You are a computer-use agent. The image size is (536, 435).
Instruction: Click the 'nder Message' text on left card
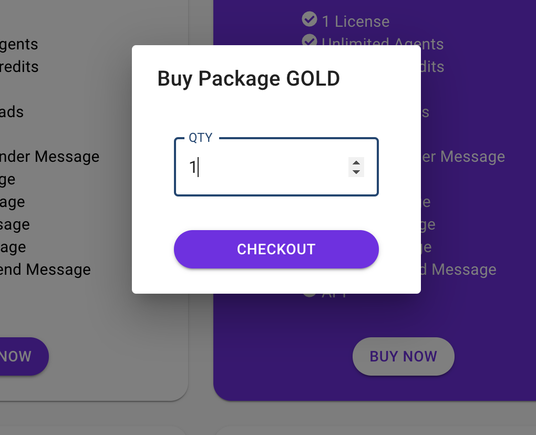(x=50, y=157)
